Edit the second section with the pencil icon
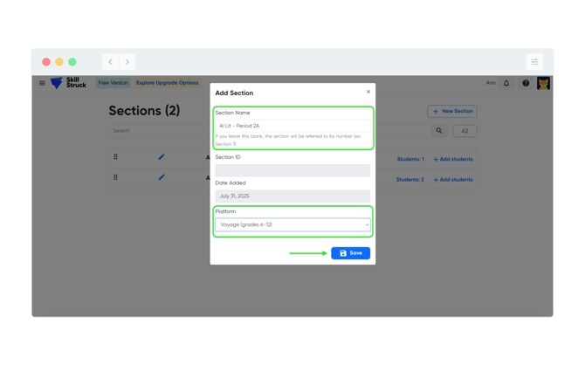The width and height of the screenshot is (585, 365). [x=162, y=177]
